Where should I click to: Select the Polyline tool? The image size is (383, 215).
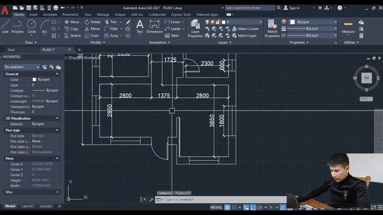click(17, 26)
